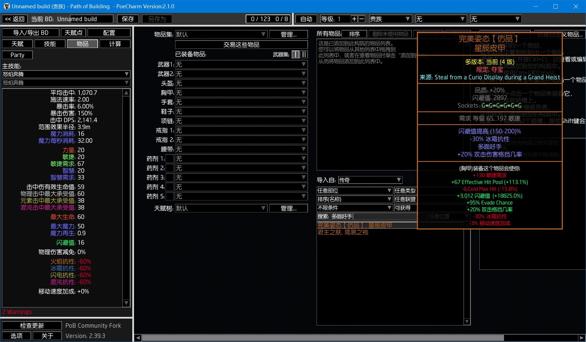Viewport: 586px width, 342px height.
Task: Open the 配置 configuration tab
Action: 109,33
